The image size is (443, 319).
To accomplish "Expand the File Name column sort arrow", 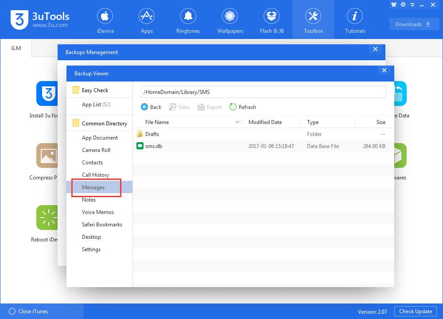I will pos(237,122).
